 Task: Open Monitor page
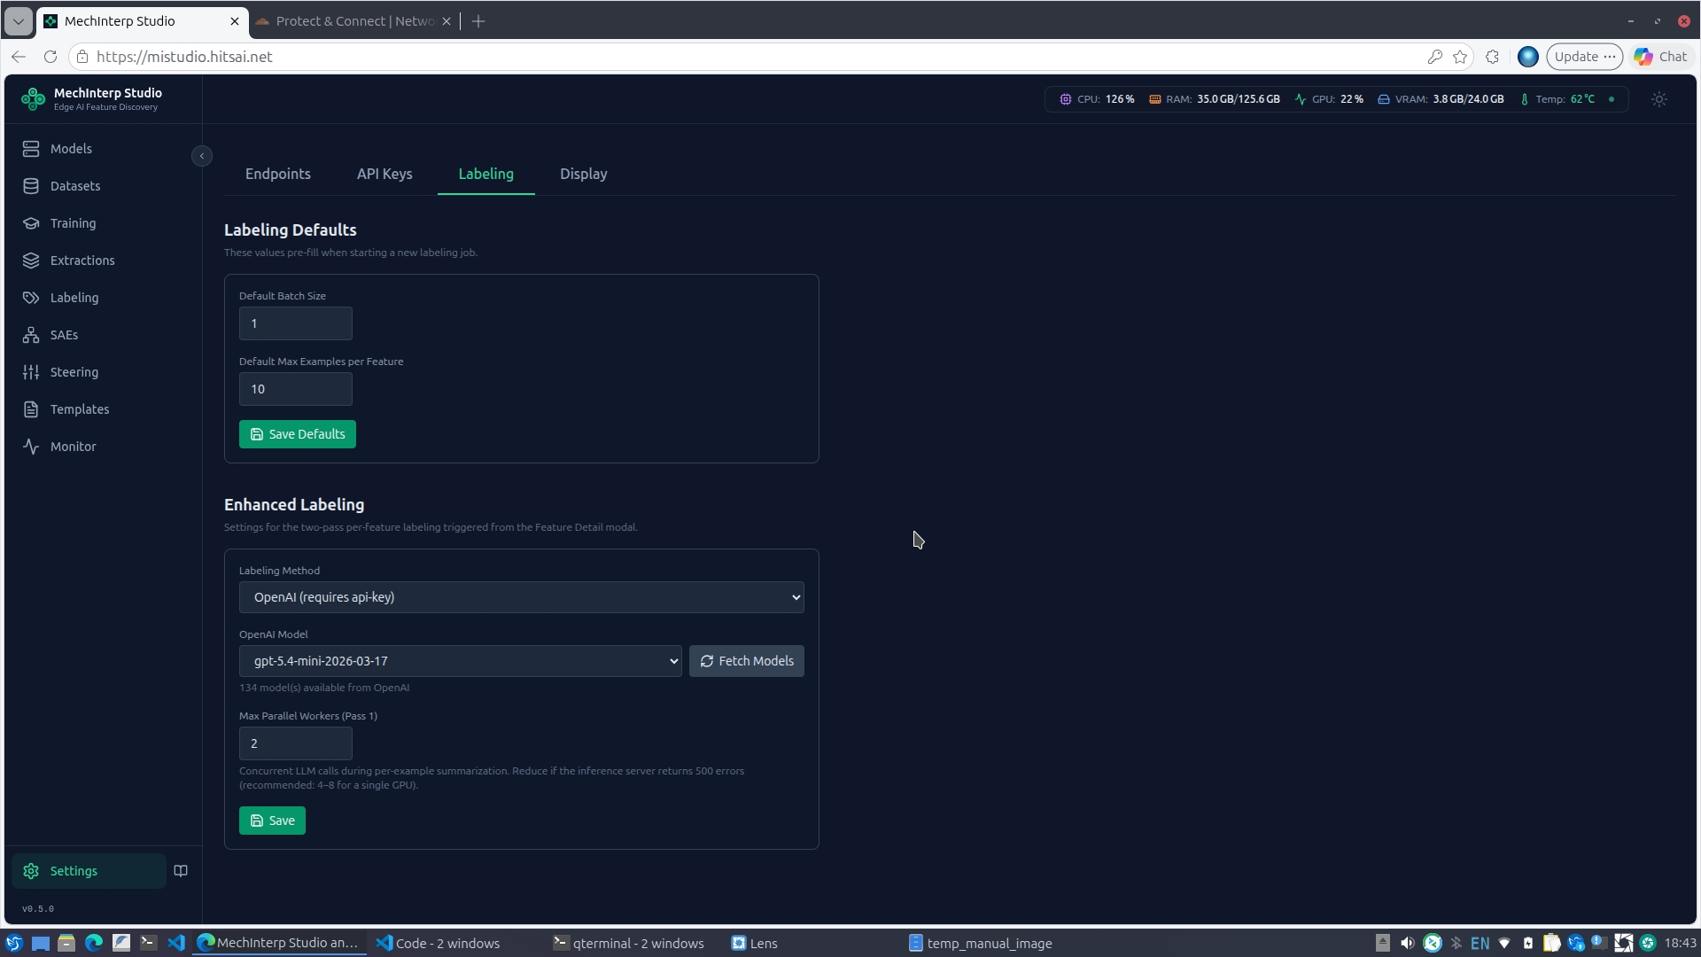(73, 447)
